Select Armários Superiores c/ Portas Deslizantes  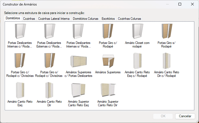click(78, 61)
